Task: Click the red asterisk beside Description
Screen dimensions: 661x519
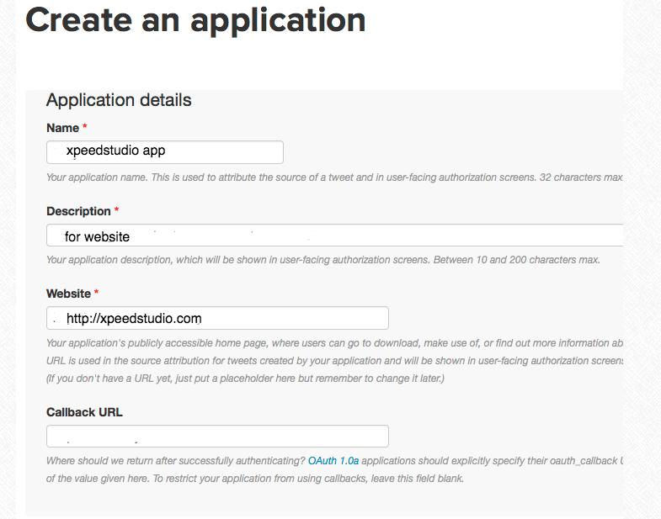Action: 117,209
